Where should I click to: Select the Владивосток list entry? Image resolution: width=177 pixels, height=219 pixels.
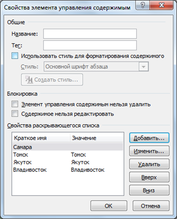pyautogui.click(x=68, y=170)
